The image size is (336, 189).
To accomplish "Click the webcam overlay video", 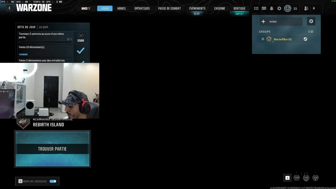I will coord(50,91).
